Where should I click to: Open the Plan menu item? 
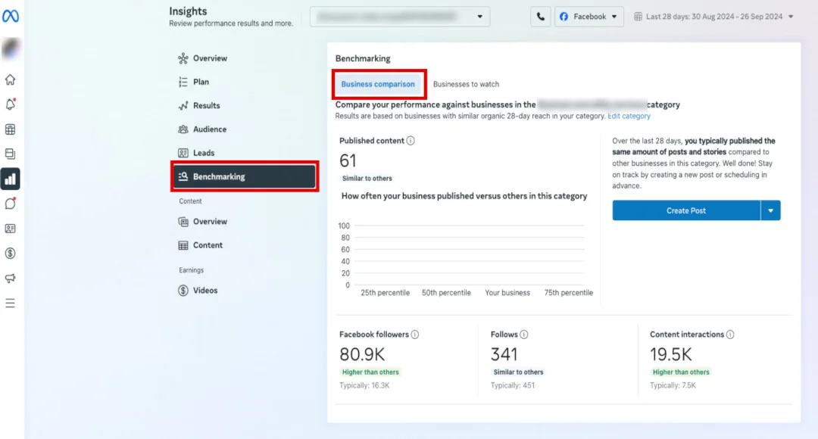[201, 82]
